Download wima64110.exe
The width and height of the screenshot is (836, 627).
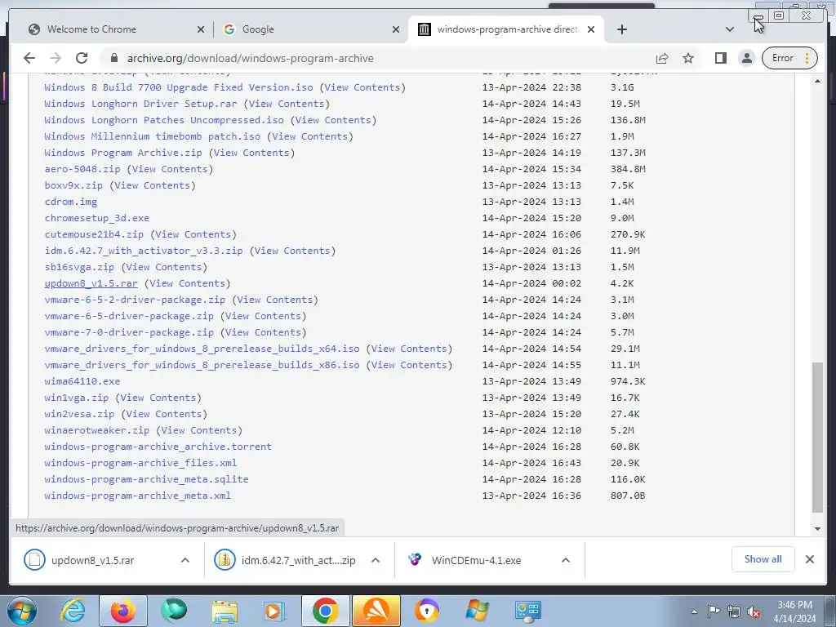click(82, 381)
